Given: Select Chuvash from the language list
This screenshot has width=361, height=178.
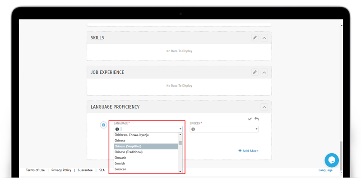Looking at the screenshot, I should click(146, 158).
